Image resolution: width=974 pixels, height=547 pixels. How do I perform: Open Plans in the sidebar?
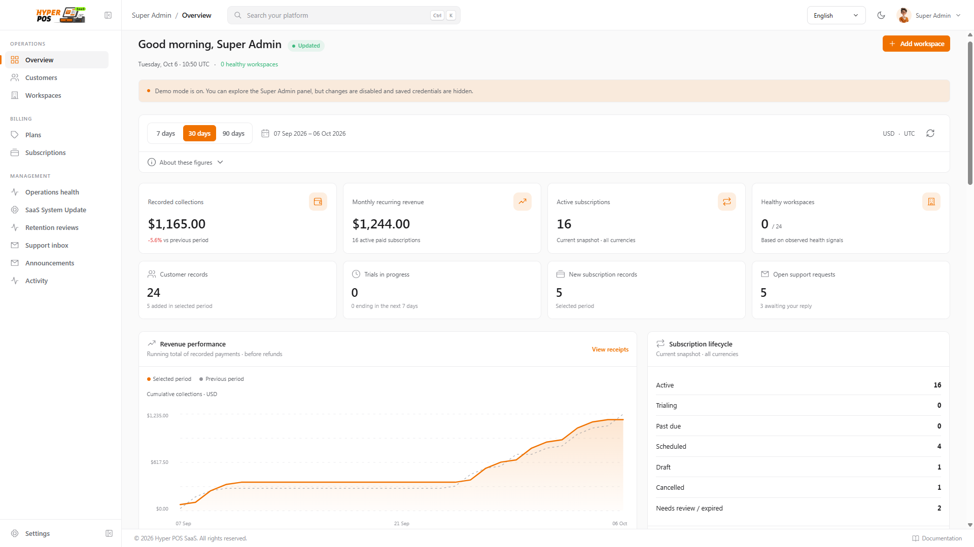pos(57,135)
